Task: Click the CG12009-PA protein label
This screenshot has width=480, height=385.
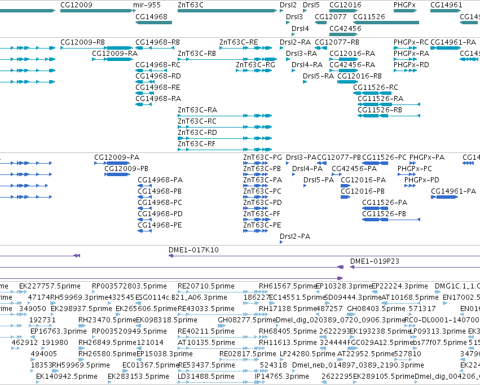Action: [117, 158]
